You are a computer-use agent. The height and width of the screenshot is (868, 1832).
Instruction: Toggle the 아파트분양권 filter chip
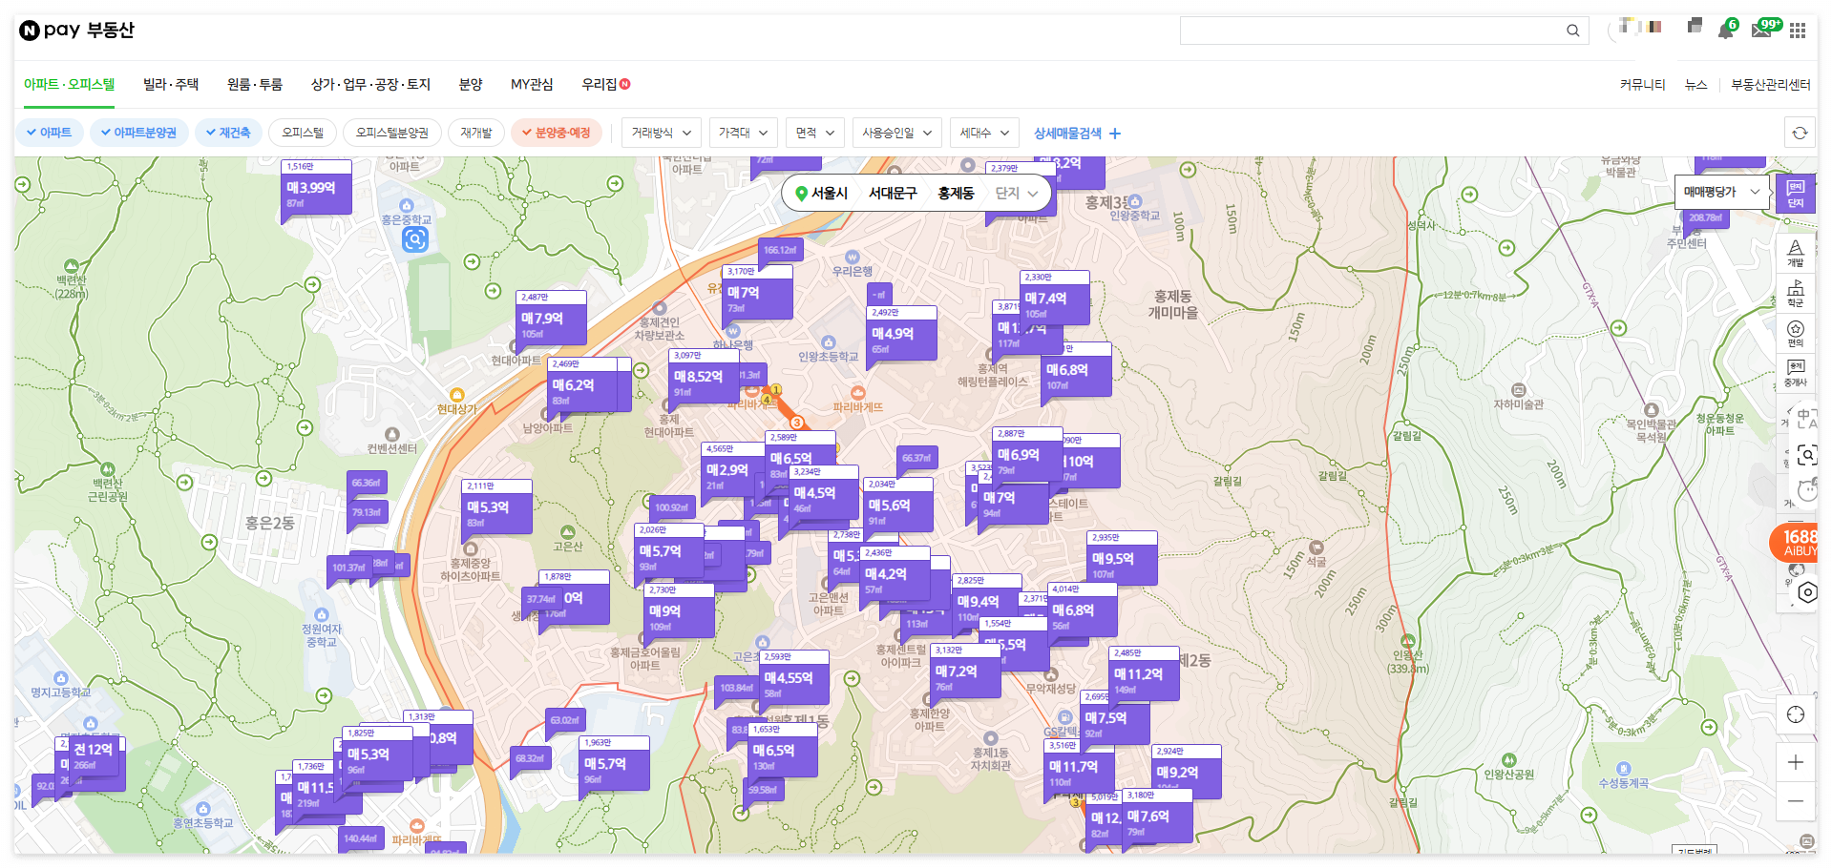click(x=138, y=133)
